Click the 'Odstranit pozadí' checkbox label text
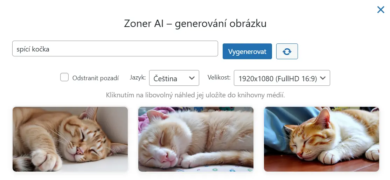 click(96, 78)
